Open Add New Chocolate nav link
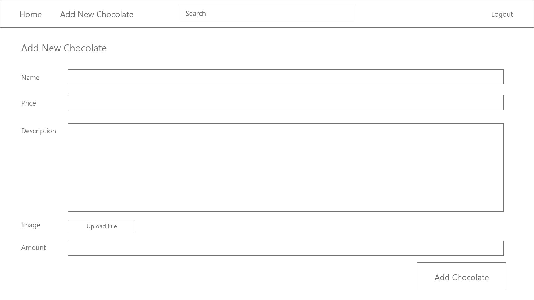Viewport: 534px width, 300px height. coord(97,14)
